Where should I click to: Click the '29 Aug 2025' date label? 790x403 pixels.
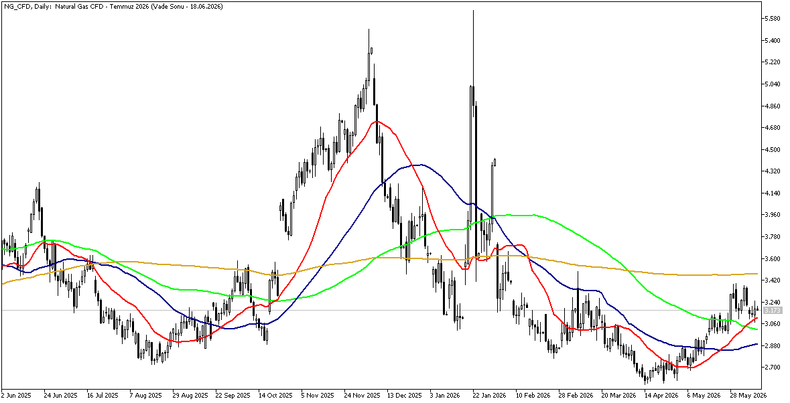190,396
